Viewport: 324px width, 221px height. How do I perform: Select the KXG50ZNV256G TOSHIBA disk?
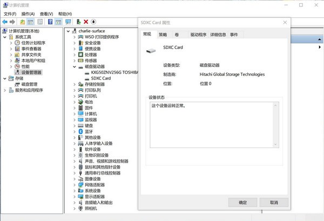click(x=114, y=72)
